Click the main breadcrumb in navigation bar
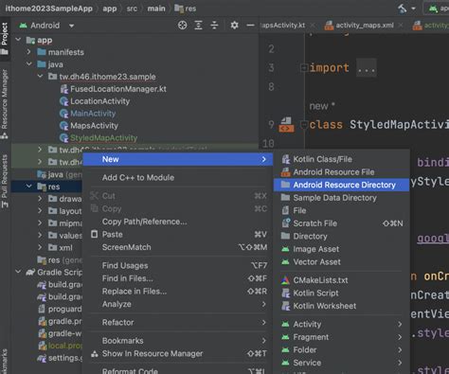The image size is (449, 374). 156,9
